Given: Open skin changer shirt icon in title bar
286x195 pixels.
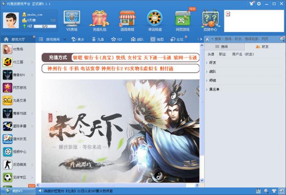Looking at the screenshot, I should coord(252,4).
